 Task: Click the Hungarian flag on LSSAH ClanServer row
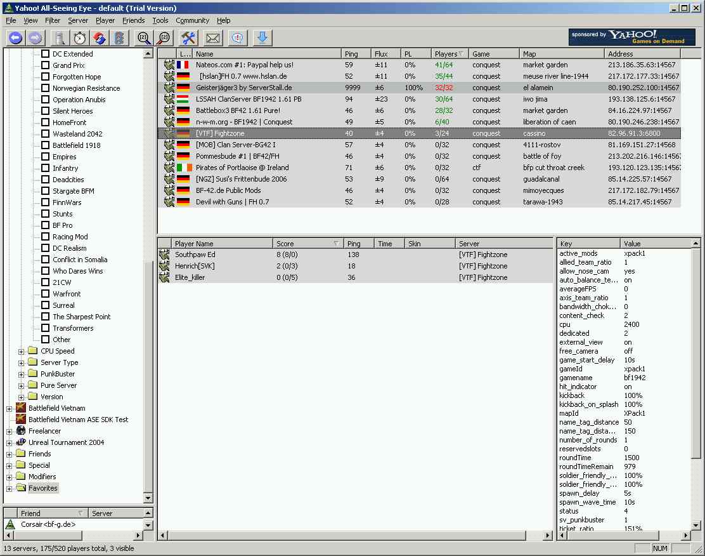[x=183, y=99]
